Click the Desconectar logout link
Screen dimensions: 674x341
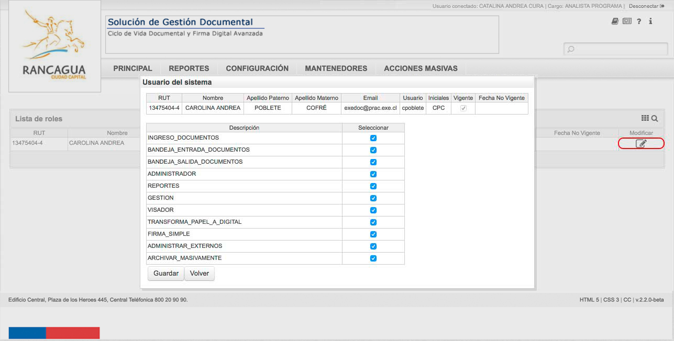point(646,6)
